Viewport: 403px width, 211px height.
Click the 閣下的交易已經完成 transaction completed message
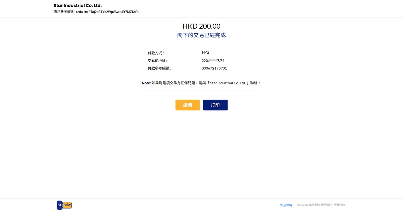point(201,35)
